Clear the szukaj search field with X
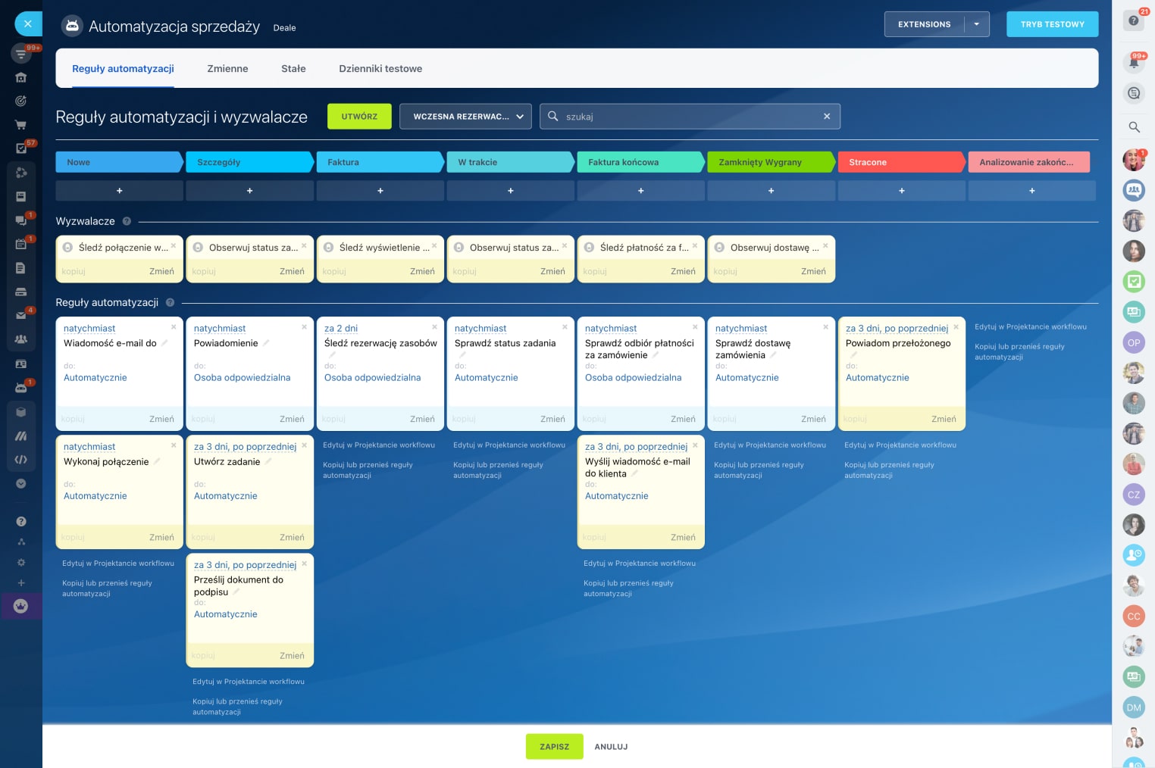The width and height of the screenshot is (1155, 768). (827, 117)
